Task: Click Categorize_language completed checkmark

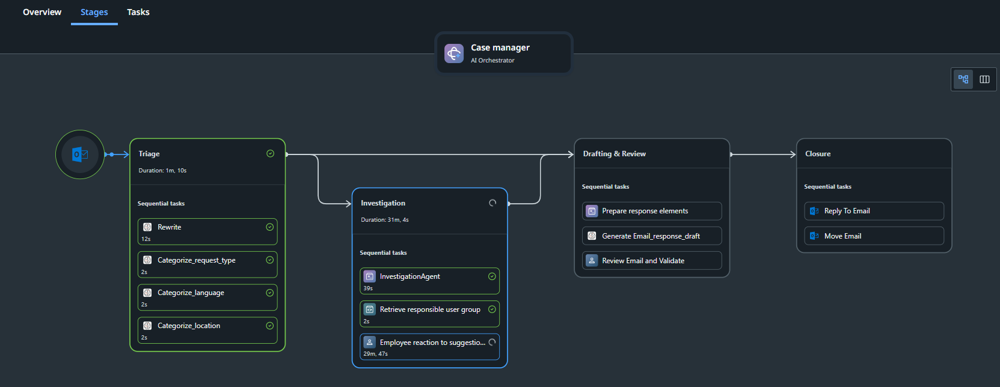Action: [x=270, y=293]
